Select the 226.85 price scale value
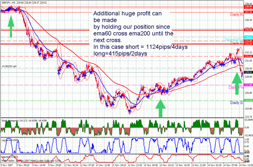Image resolution: width=253 pixels, height=167 pixels. (x=249, y=93)
